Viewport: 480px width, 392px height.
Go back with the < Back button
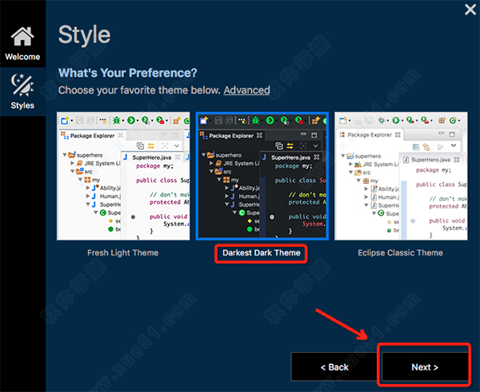[334, 367]
